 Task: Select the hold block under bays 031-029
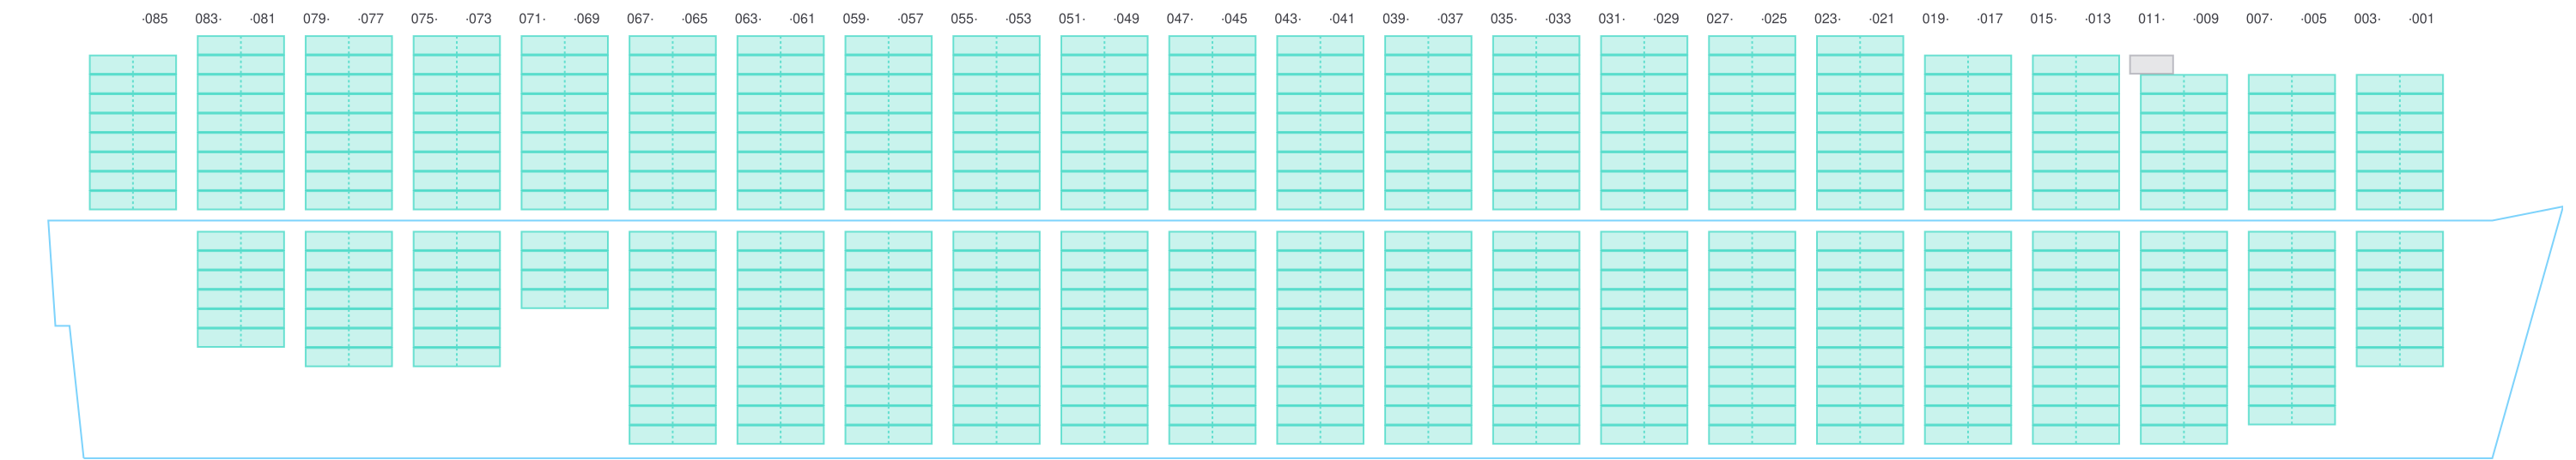click(x=1644, y=338)
